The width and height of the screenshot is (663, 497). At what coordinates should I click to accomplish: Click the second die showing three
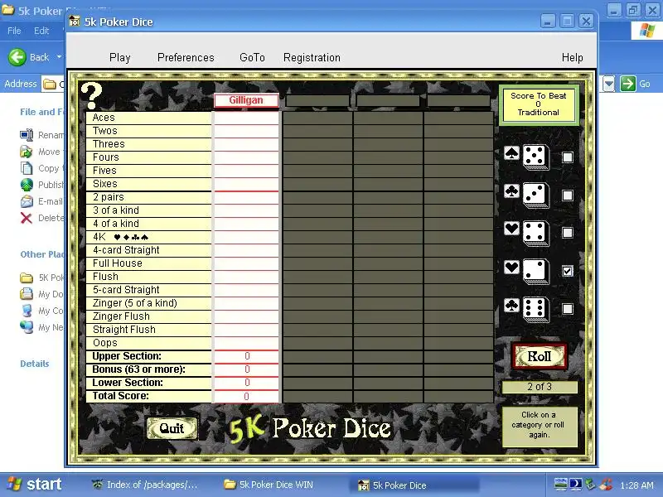[x=535, y=195]
